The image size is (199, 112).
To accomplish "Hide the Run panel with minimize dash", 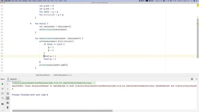I will [197, 79].
